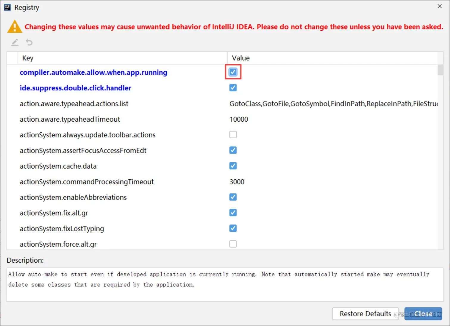Click the 3000 value cell
The image size is (450, 326).
point(333,182)
